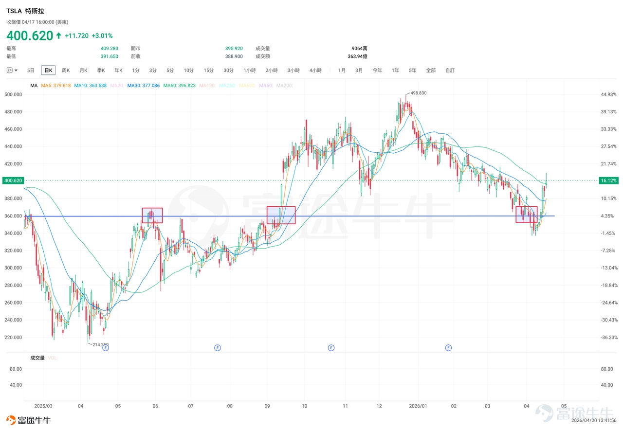Toggle the hidden MA120 line
Viewport: 623px width, 431px height.
pyautogui.click(x=207, y=86)
